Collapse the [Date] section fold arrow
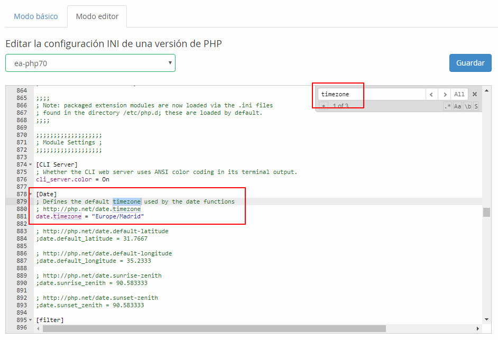498x340 pixels. click(x=30, y=195)
